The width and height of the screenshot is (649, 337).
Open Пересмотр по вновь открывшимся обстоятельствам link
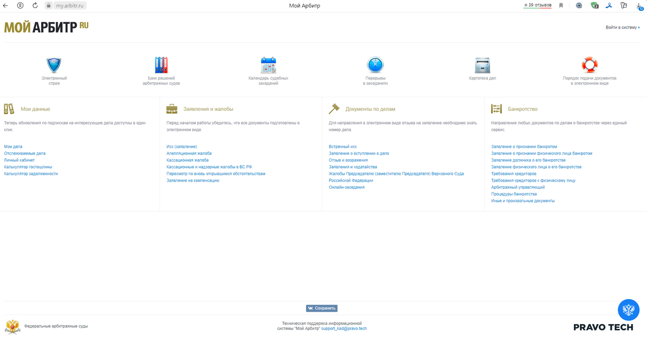coord(216,174)
